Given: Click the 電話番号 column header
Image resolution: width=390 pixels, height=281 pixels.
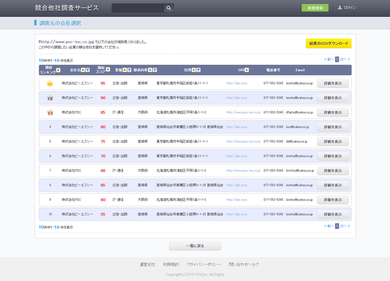Looking at the screenshot, I should point(273,70).
